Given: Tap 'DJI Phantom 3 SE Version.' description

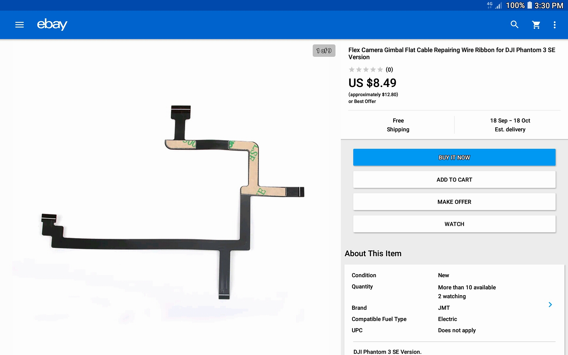Looking at the screenshot, I should (x=387, y=351).
